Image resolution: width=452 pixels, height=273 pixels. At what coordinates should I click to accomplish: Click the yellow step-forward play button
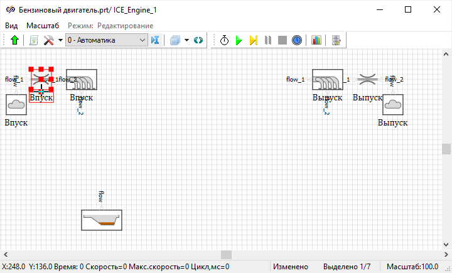click(253, 40)
